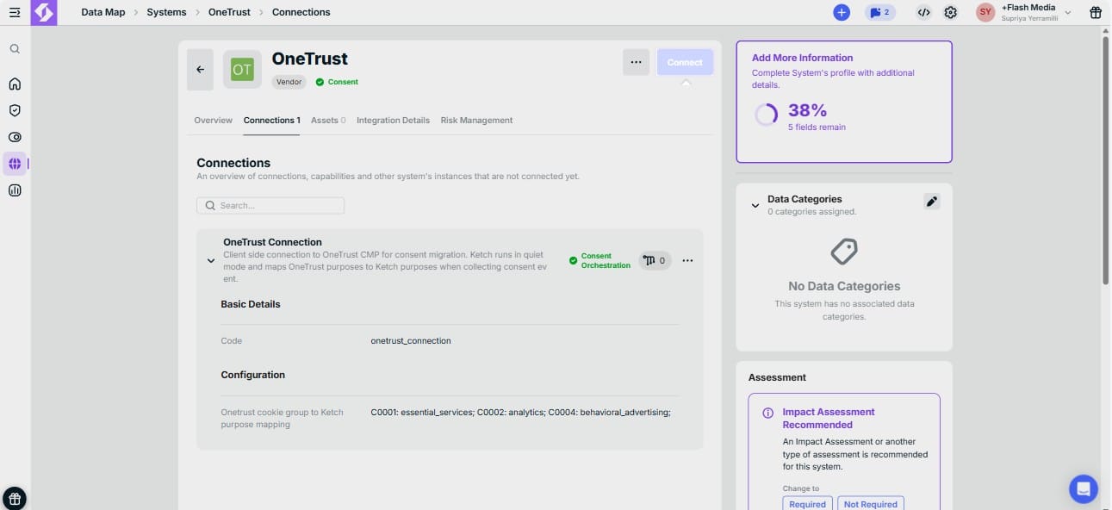
Task: Click the Impact Assessment info icon
Action: [x=768, y=414]
